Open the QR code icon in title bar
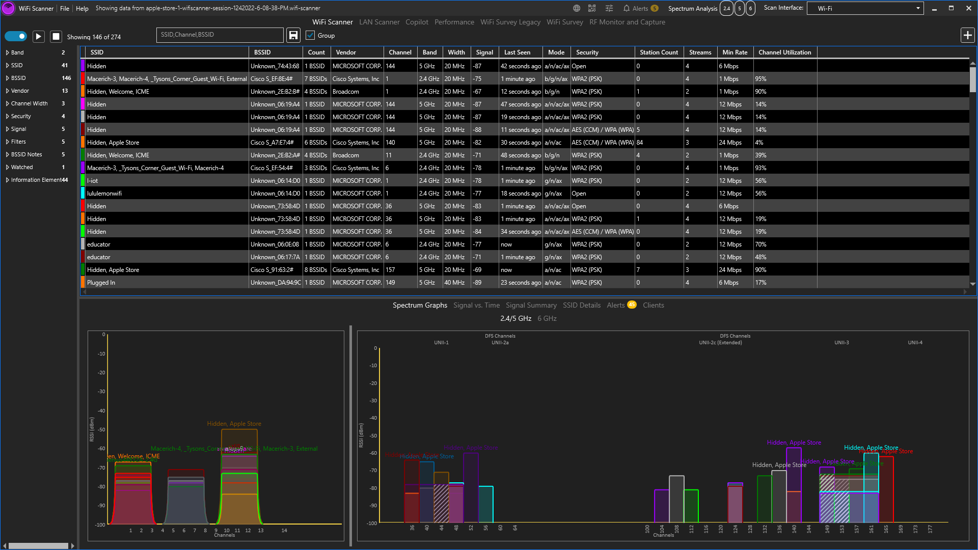The width and height of the screenshot is (978, 550). pos(592,8)
